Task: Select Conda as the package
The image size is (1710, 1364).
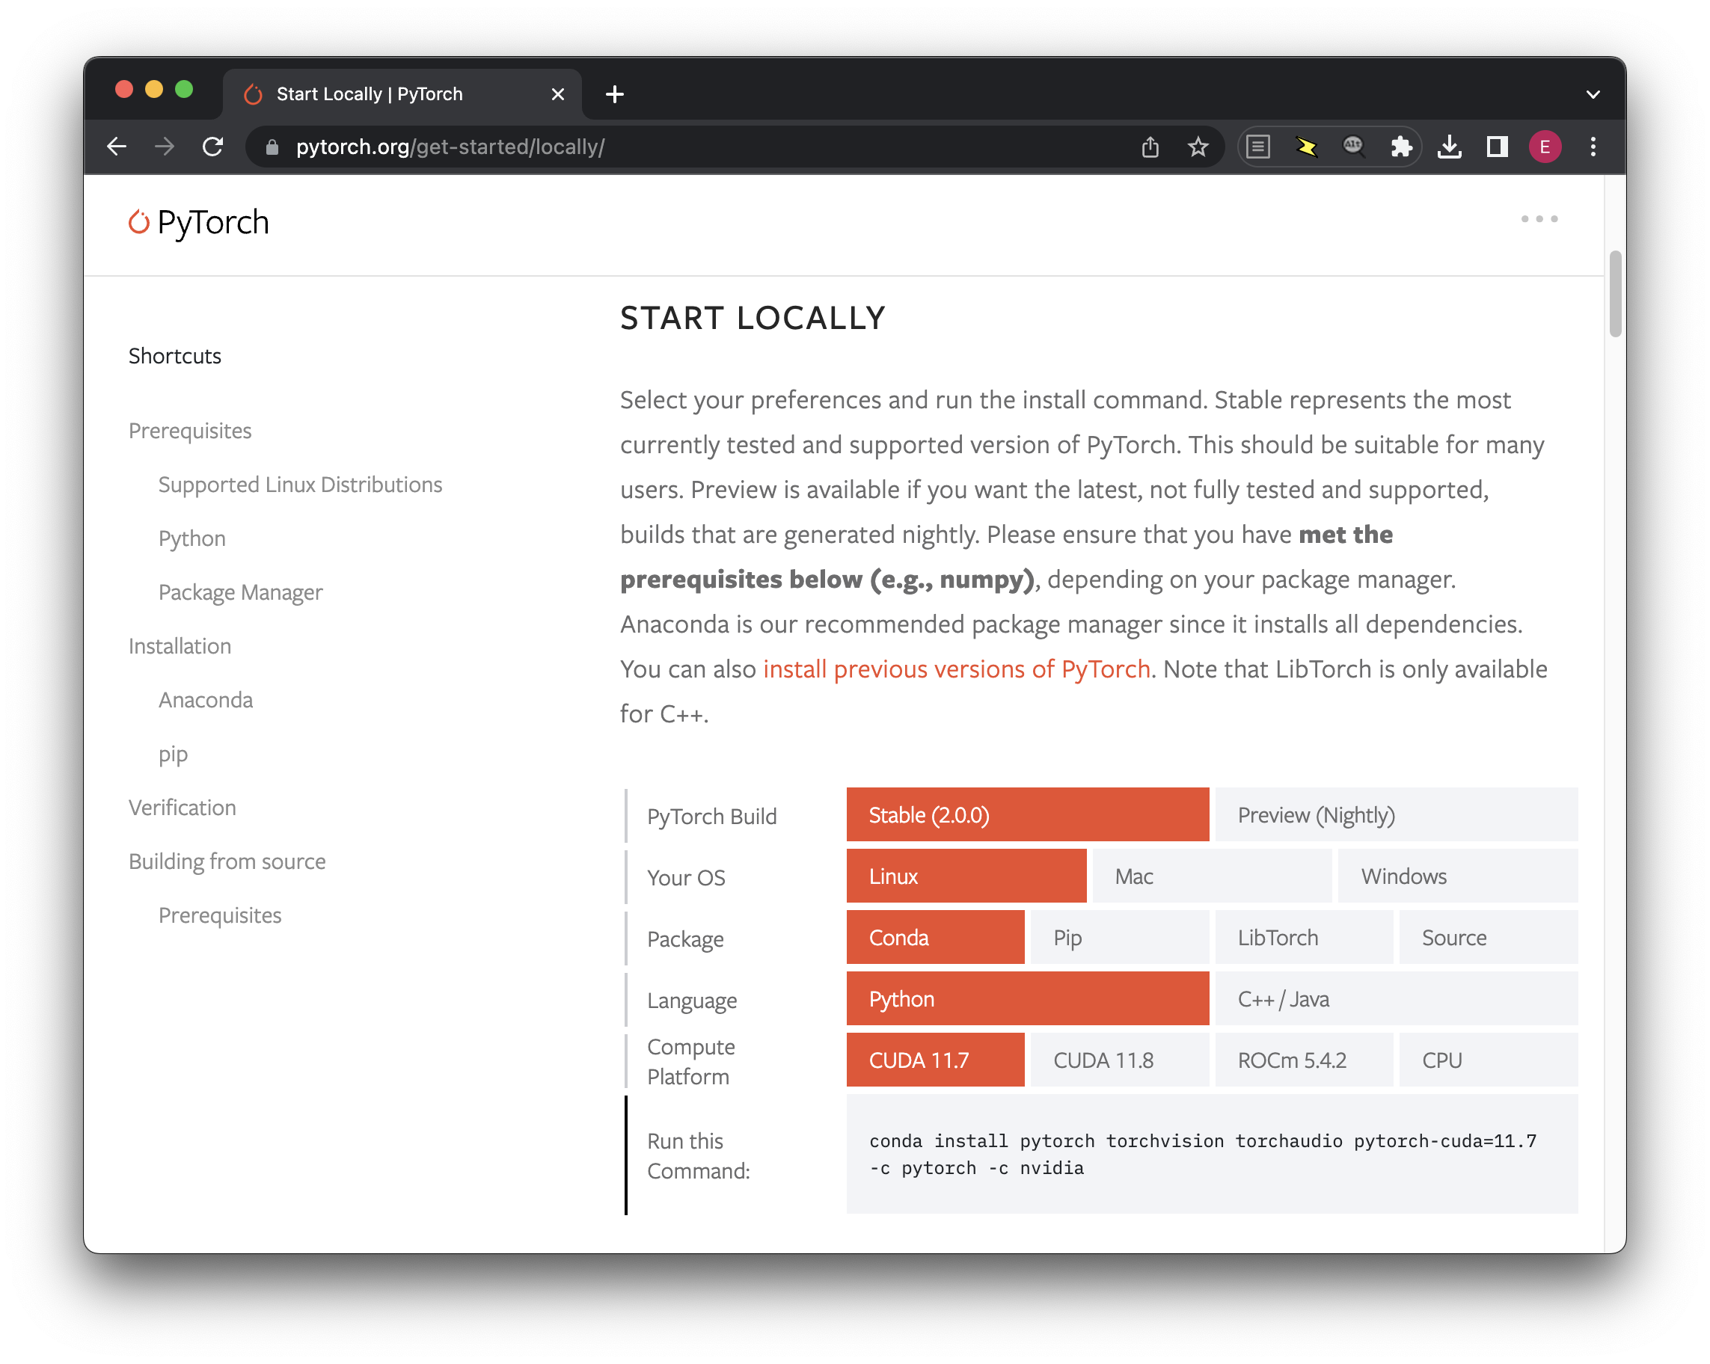Action: (x=935, y=936)
